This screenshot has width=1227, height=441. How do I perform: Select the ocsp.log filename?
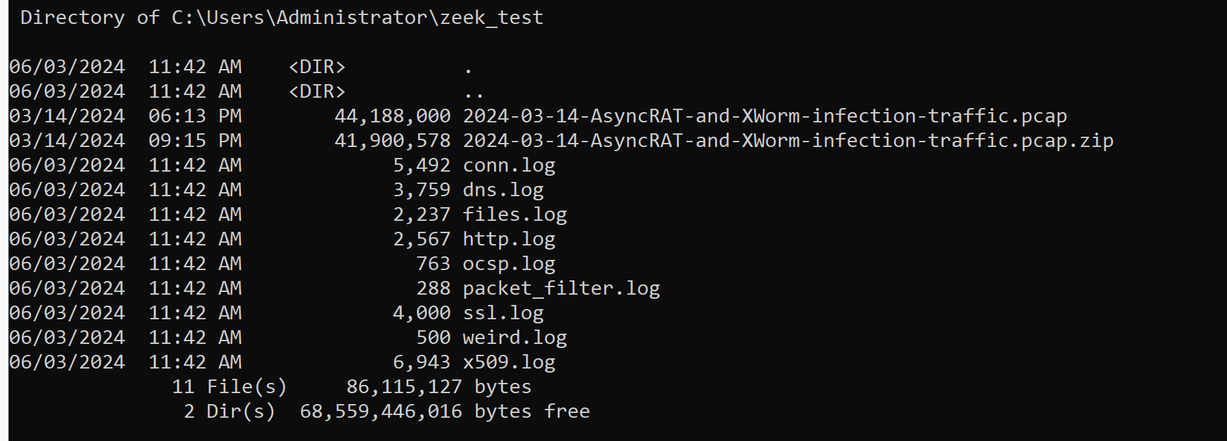pyautogui.click(x=509, y=264)
